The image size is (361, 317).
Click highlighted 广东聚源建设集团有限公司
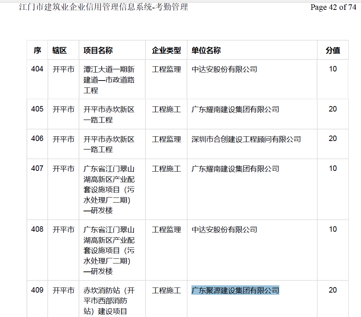click(x=235, y=290)
